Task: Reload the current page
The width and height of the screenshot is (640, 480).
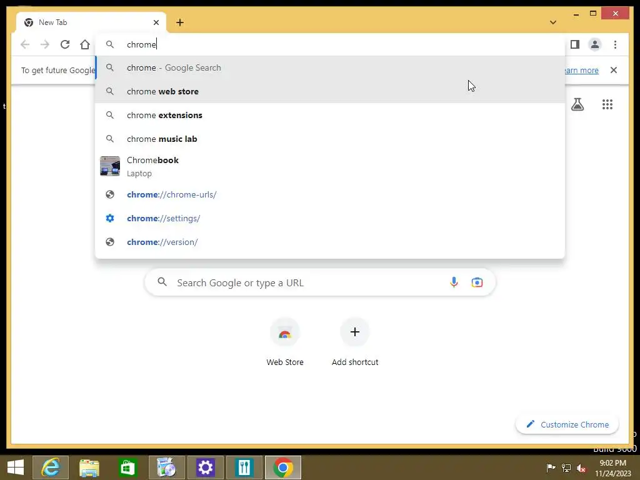Action: 65,44
